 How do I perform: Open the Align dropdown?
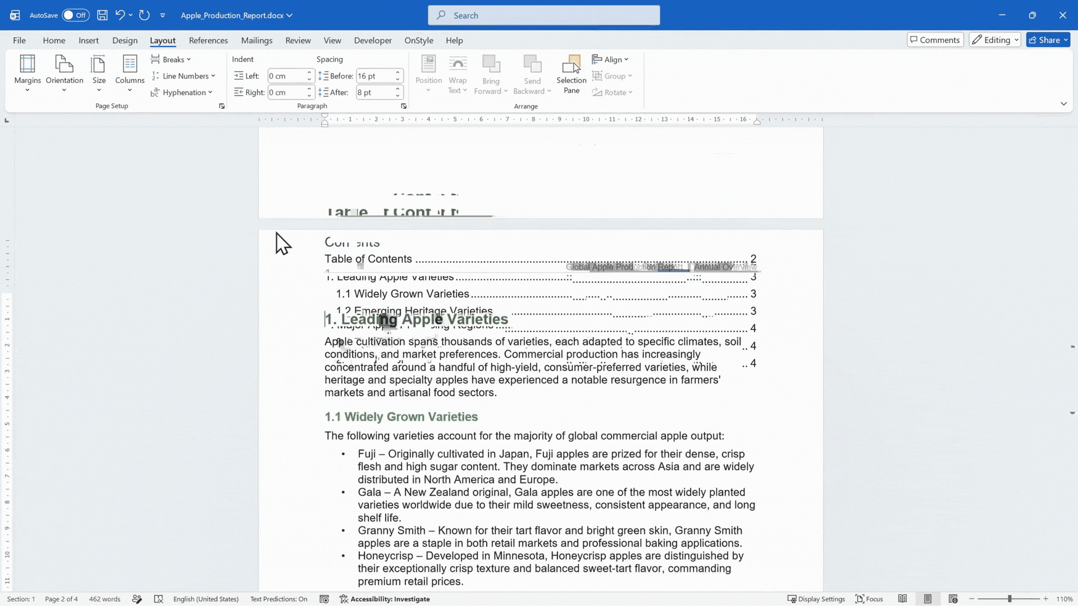coord(610,59)
